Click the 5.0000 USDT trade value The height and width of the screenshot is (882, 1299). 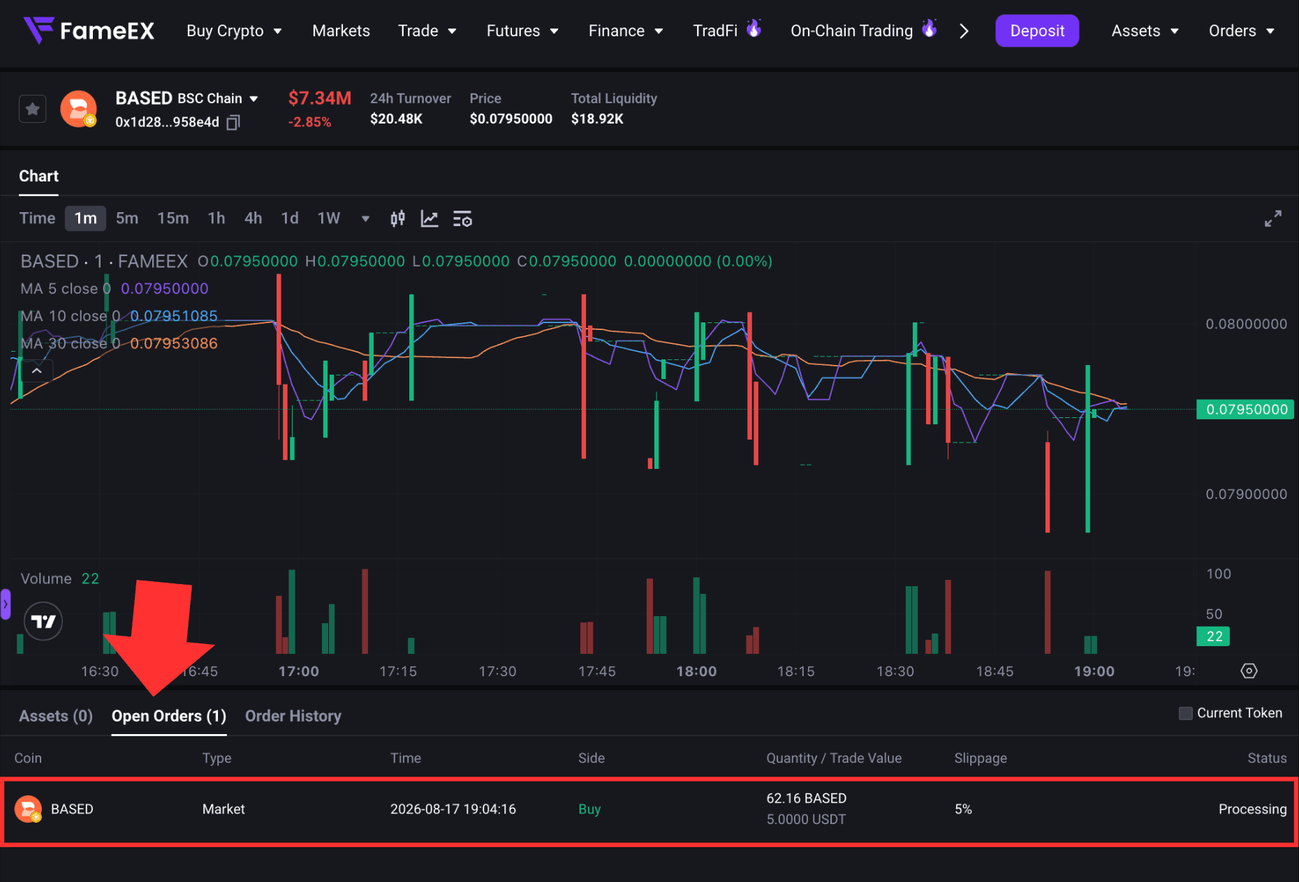(806, 819)
